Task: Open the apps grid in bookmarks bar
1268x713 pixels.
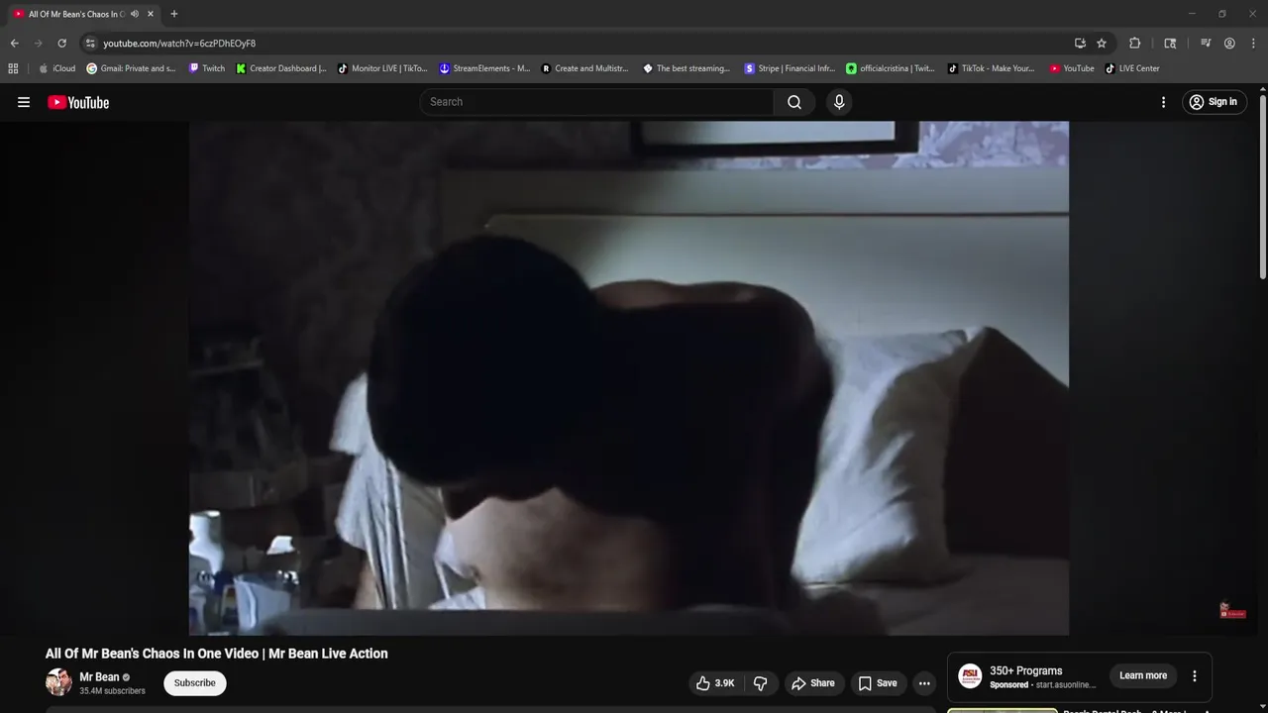Action: tap(13, 68)
